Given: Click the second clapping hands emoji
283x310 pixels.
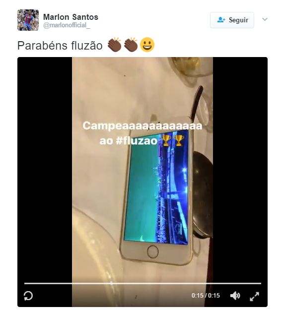Looking at the screenshot, I should [x=131, y=45].
